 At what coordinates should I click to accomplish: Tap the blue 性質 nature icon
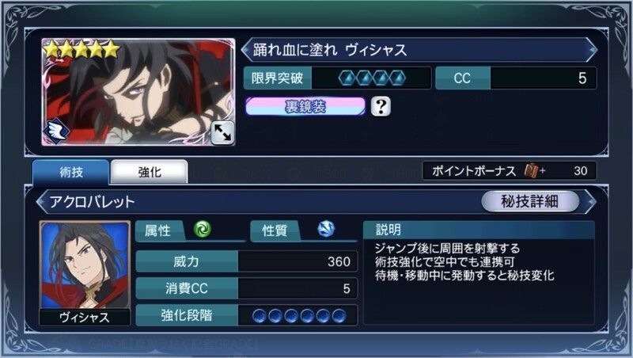(326, 229)
